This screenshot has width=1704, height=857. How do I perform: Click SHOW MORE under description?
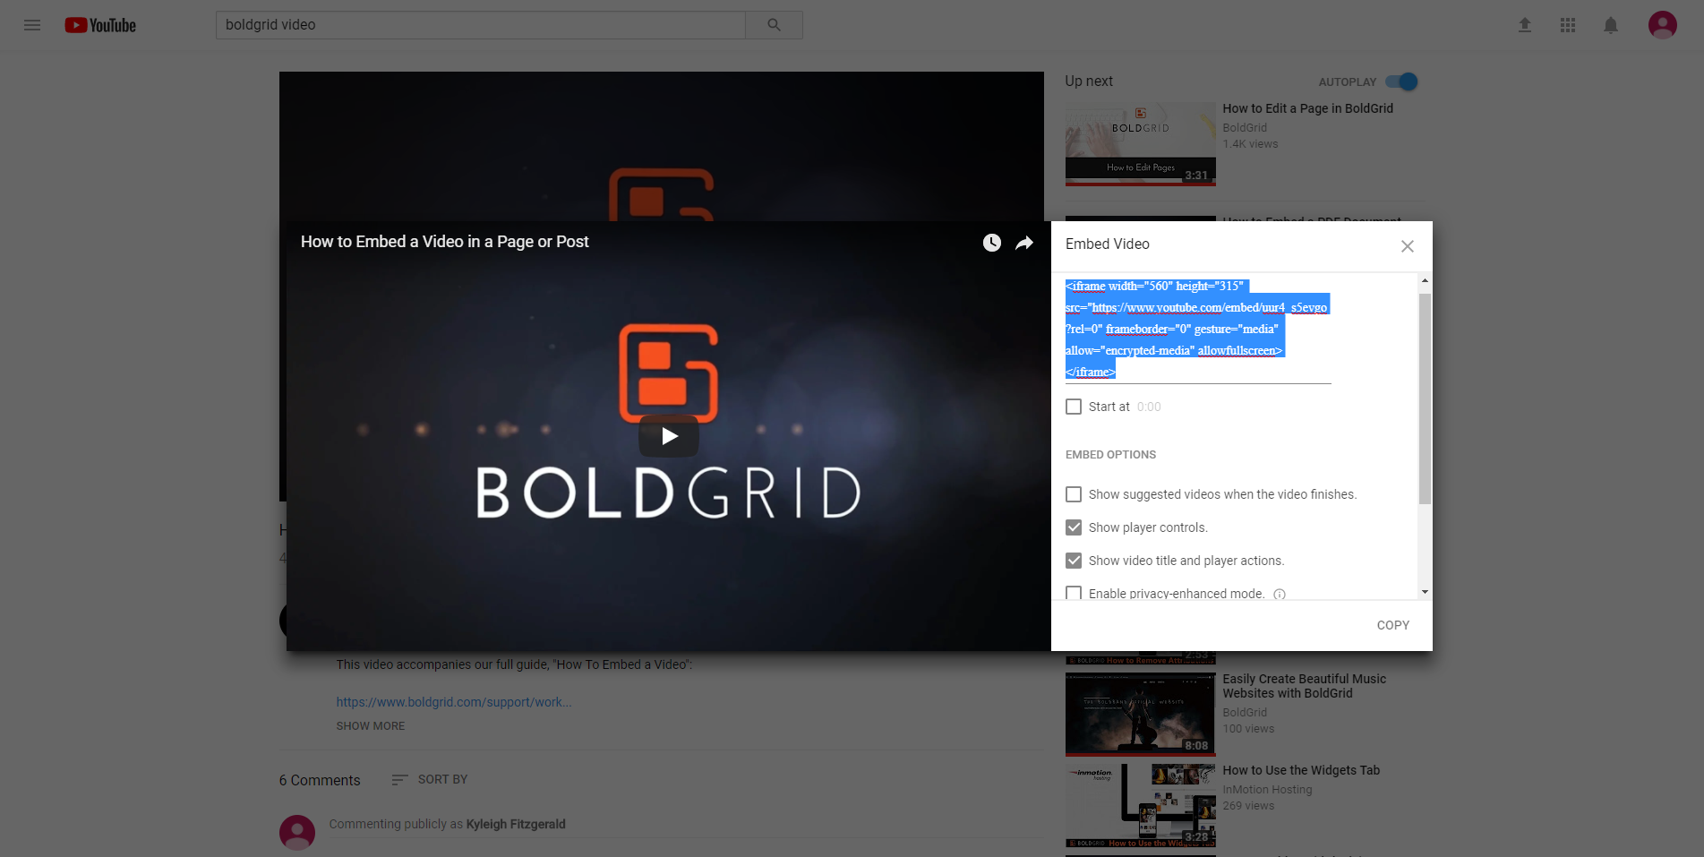[x=371, y=726]
